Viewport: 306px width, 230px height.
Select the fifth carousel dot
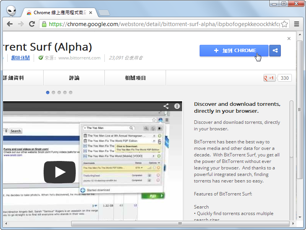point(71,92)
